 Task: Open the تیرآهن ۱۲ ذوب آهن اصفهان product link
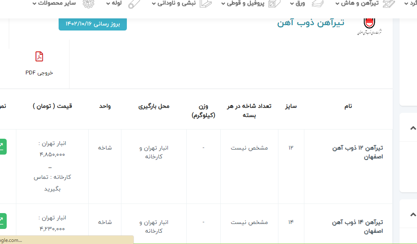coord(358,152)
